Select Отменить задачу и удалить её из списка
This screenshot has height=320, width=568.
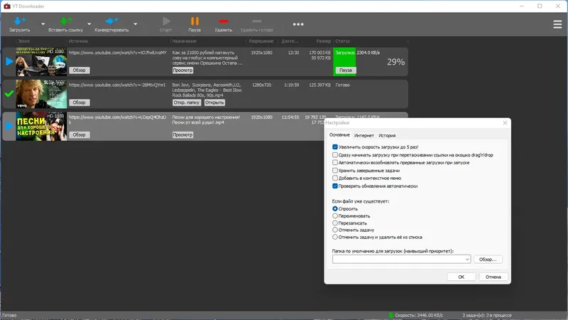335,237
